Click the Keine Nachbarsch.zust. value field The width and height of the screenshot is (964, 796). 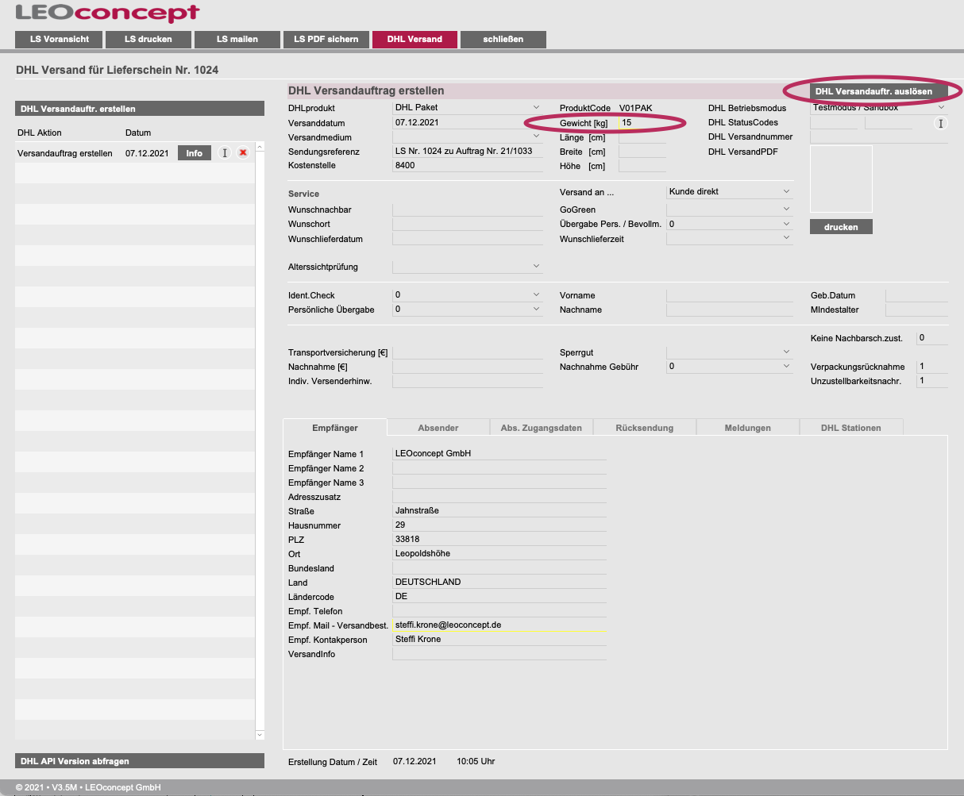[x=932, y=337]
